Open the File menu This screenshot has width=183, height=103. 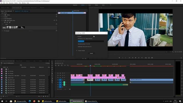click(x=1, y=3)
